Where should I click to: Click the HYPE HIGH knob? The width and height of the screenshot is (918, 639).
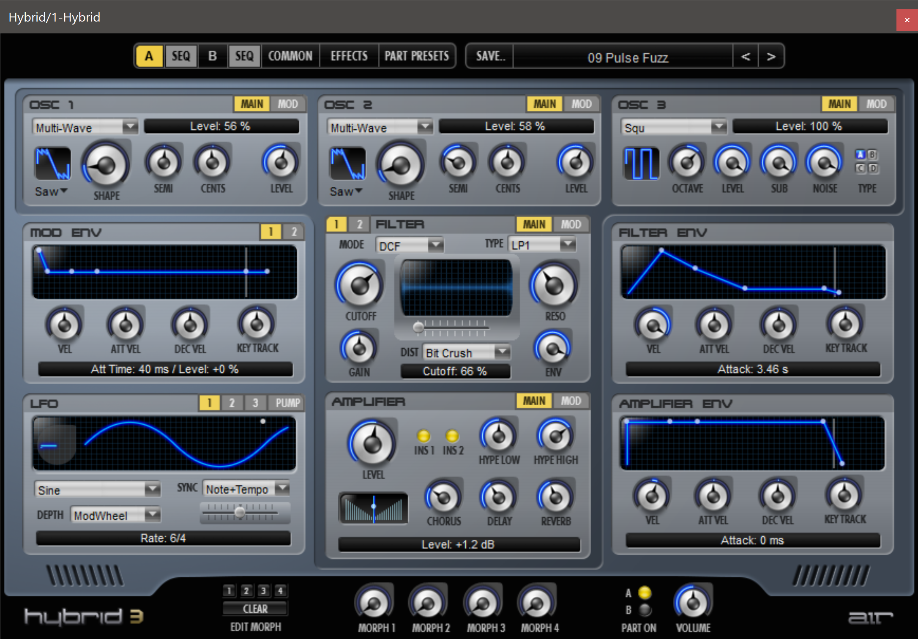555,435
